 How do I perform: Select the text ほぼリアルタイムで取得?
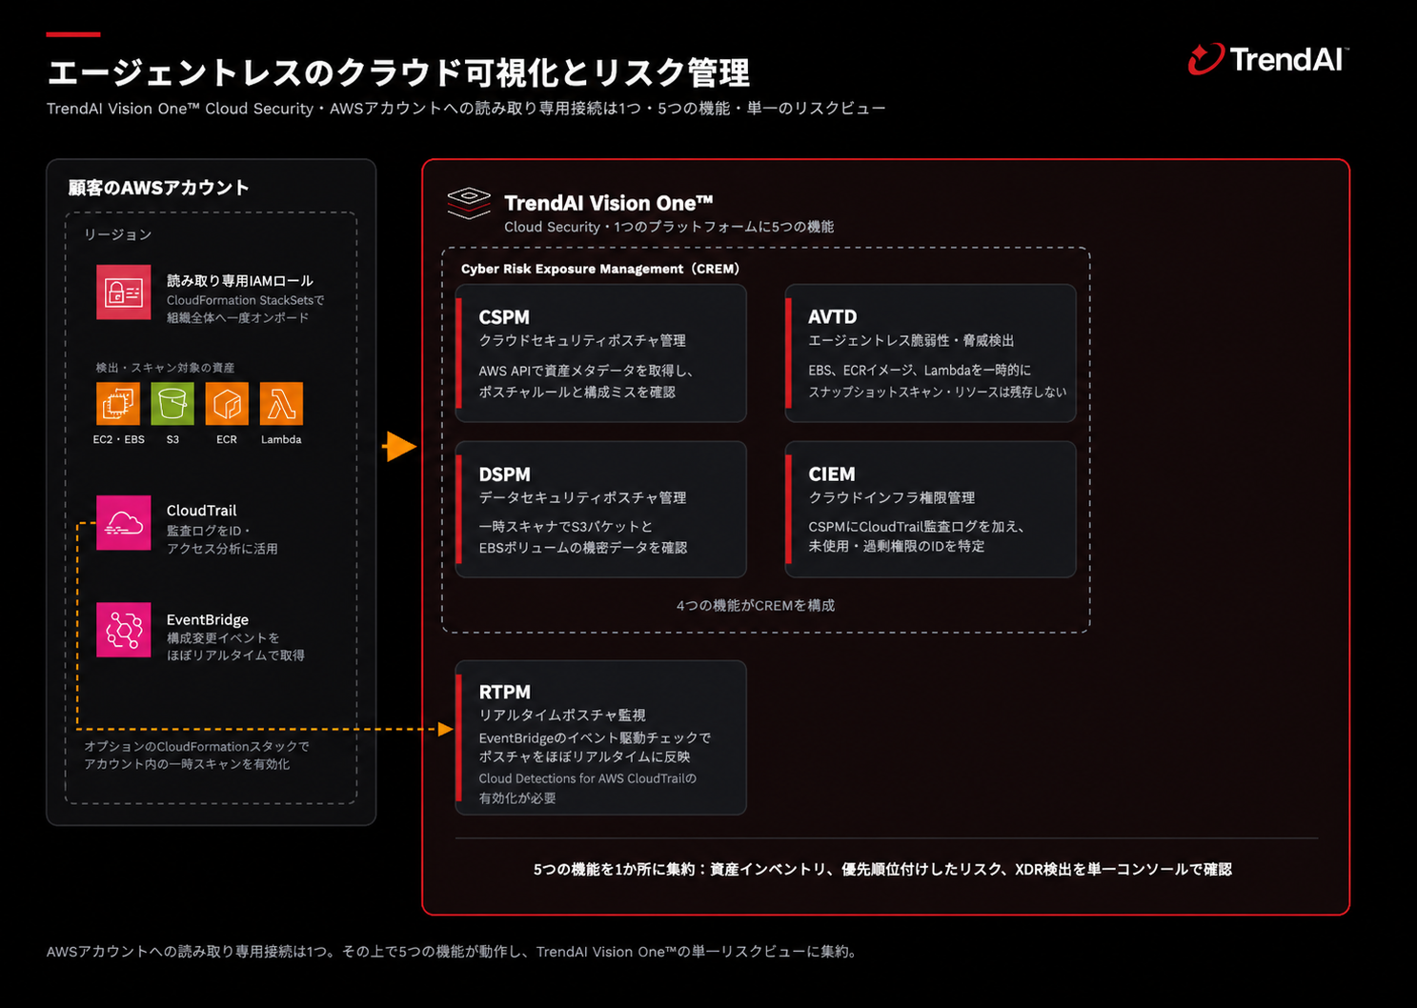236,655
